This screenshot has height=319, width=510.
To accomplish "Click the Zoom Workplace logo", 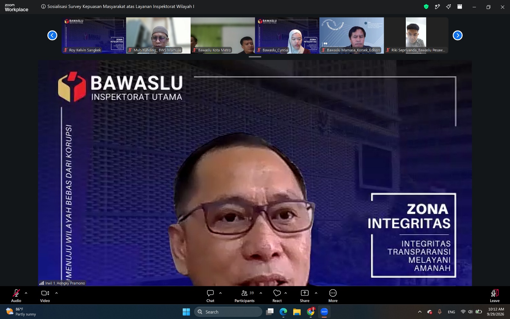I will pyautogui.click(x=17, y=8).
